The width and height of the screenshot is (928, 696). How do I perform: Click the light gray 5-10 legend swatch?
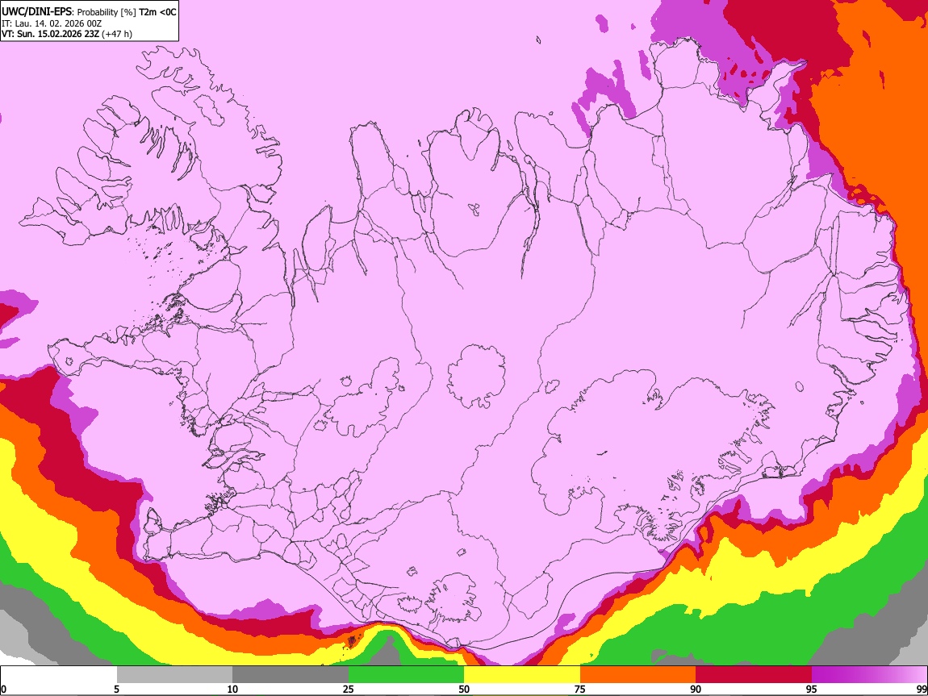click(174, 674)
